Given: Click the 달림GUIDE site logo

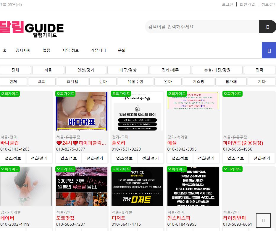Looking at the screenshot, I should coord(32,29).
